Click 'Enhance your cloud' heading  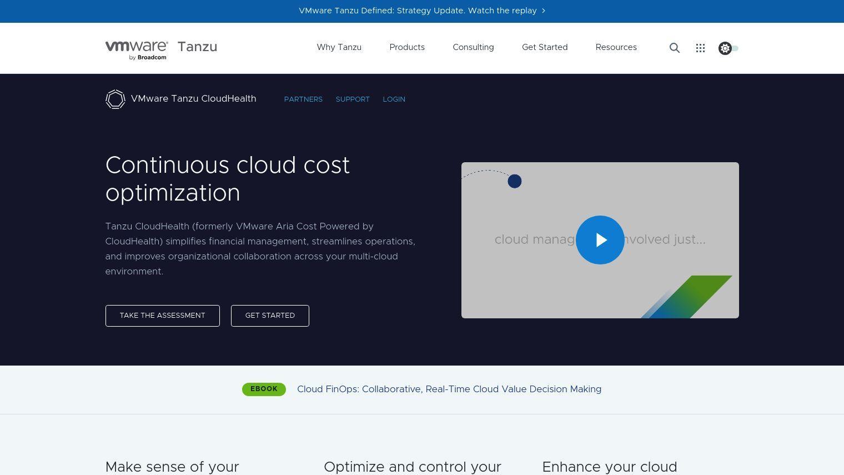[x=610, y=467]
